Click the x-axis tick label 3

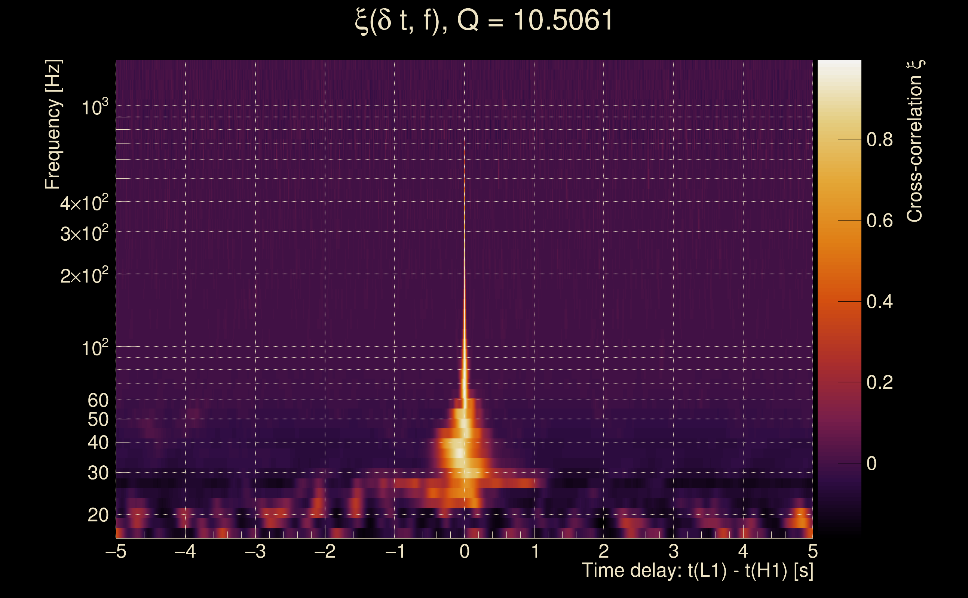click(x=674, y=551)
